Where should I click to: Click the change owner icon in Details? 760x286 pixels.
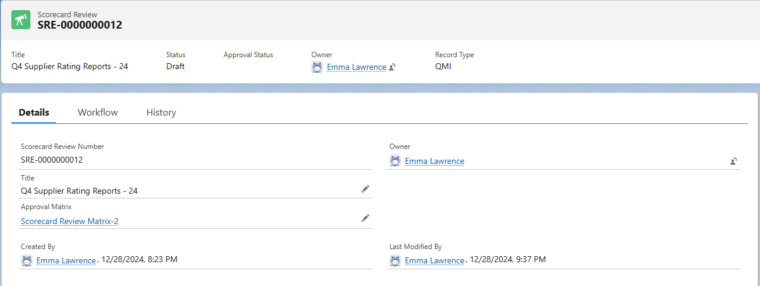tap(734, 161)
